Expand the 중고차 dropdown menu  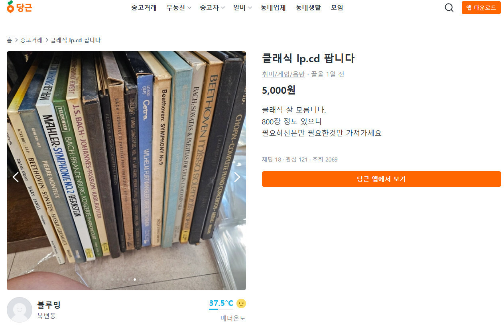[213, 8]
